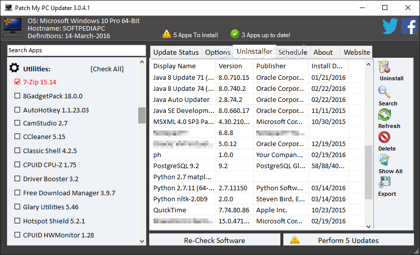Check the Driver Booster 3.2 checkbox
Image resolution: width=420 pixels, height=255 pixels.
point(17,179)
